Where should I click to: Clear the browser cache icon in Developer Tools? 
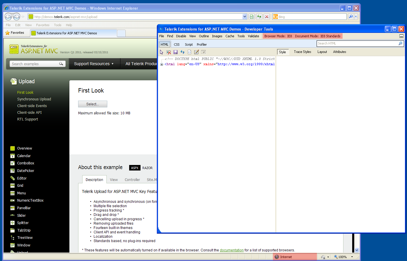pos(169,52)
